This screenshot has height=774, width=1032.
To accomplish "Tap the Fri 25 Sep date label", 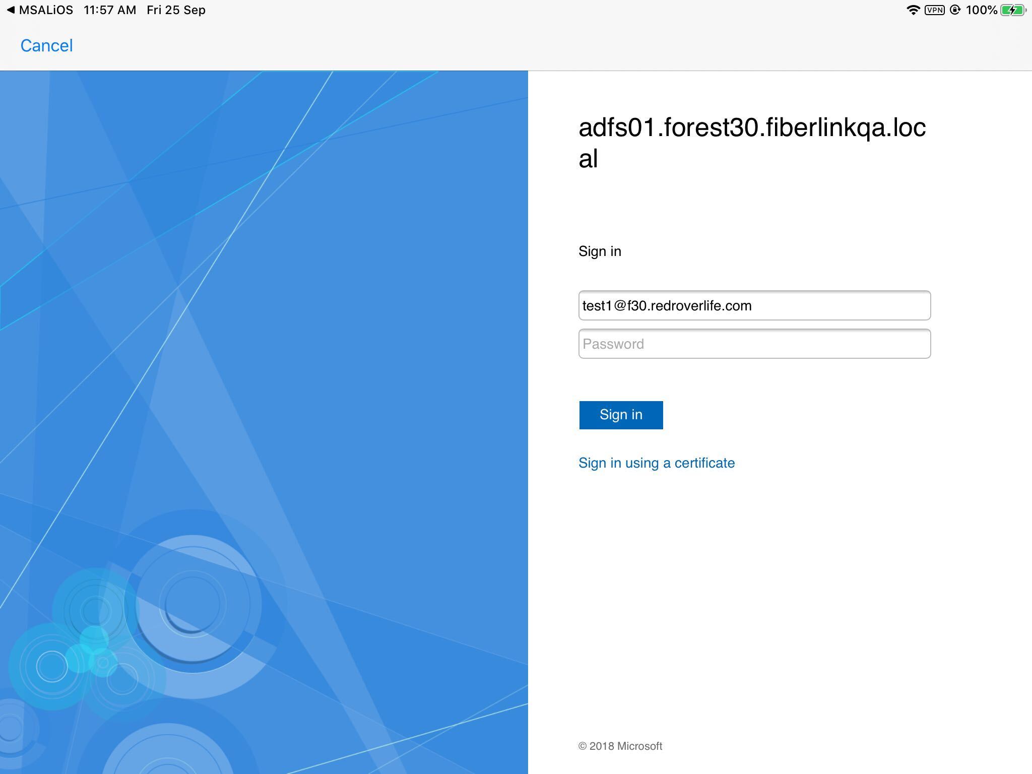I will point(175,9).
